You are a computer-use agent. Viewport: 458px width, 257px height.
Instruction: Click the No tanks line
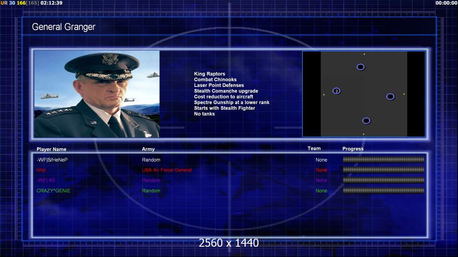click(x=204, y=114)
